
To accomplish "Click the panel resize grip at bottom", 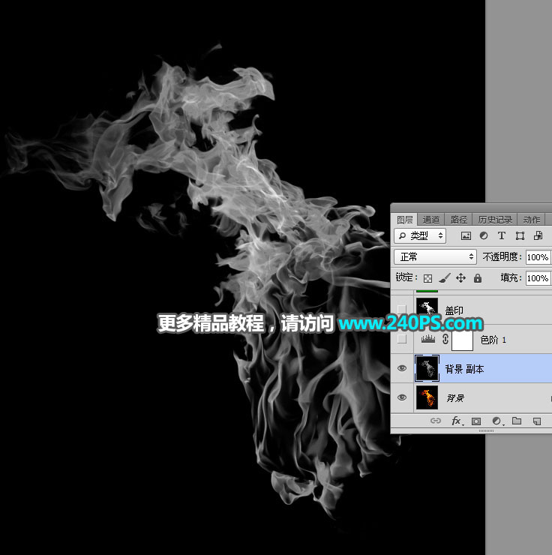I will coord(486,430).
